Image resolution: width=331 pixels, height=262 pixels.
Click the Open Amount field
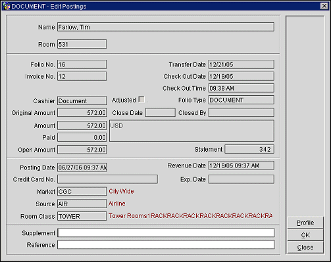(82, 150)
